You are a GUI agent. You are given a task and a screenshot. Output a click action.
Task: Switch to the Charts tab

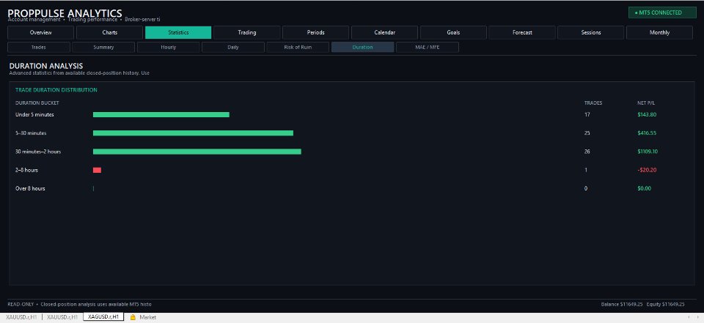pyautogui.click(x=109, y=32)
